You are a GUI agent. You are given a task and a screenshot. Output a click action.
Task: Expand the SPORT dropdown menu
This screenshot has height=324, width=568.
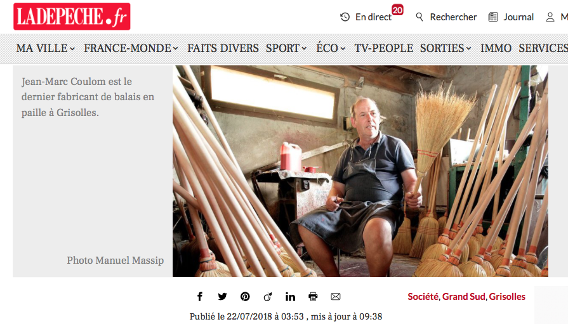tap(286, 48)
